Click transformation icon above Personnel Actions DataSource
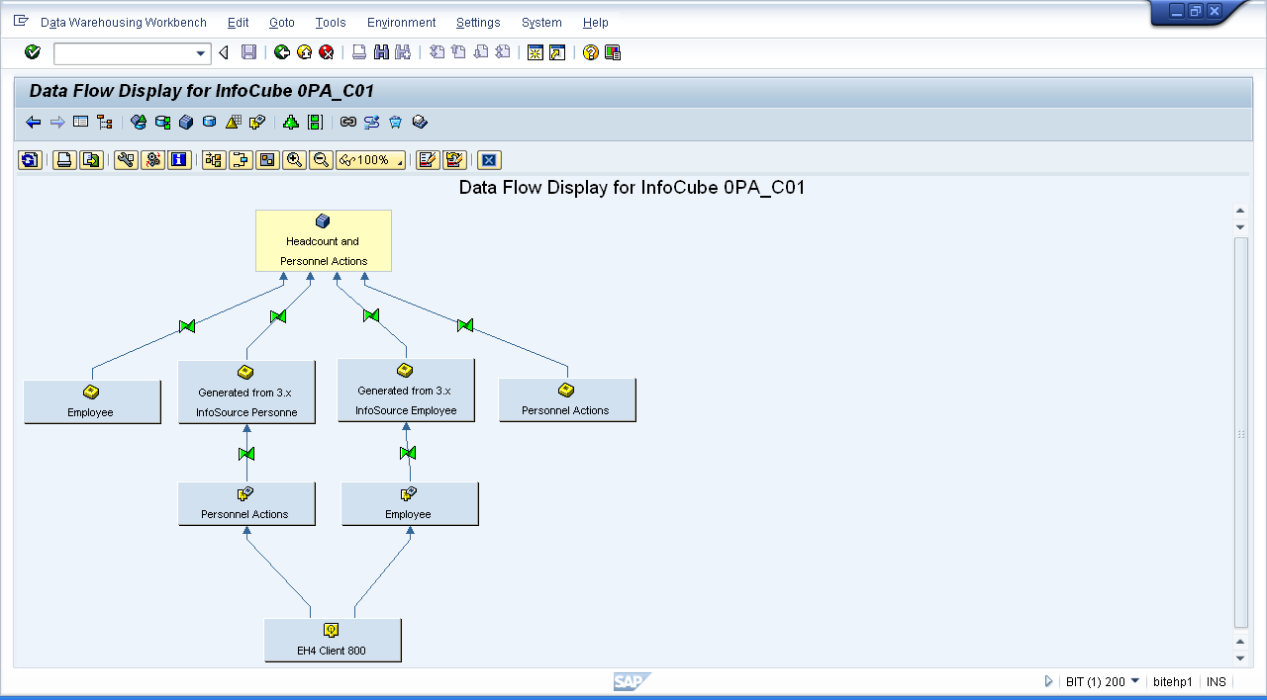Image resolution: width=1267 pixels, height=700 pixels. [246, 454]
